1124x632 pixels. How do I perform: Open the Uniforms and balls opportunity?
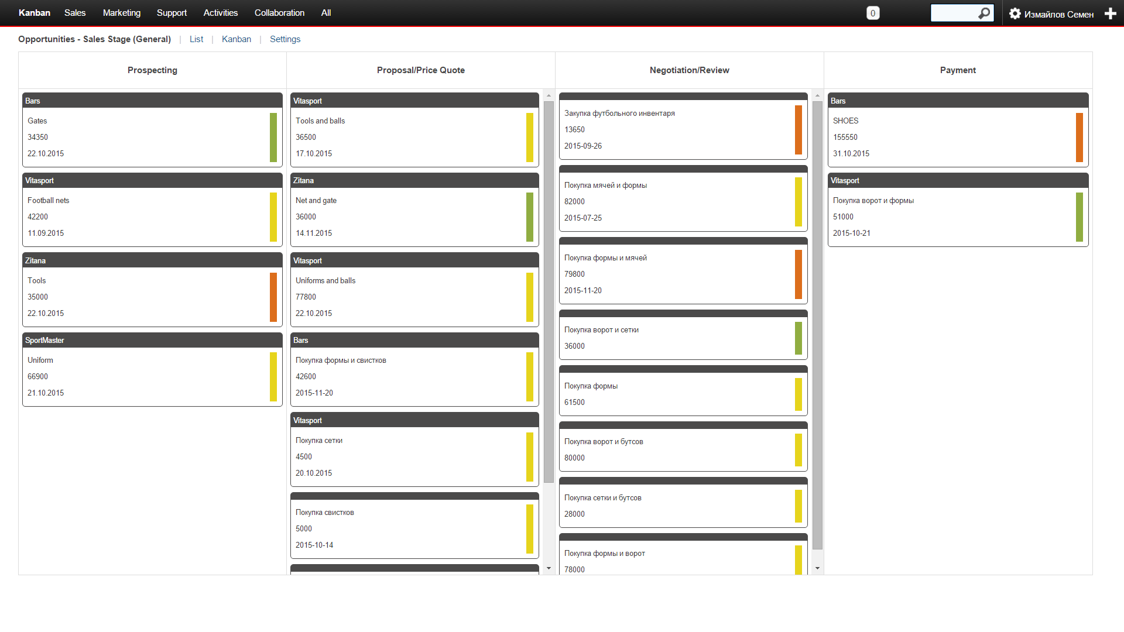[414, 290]
